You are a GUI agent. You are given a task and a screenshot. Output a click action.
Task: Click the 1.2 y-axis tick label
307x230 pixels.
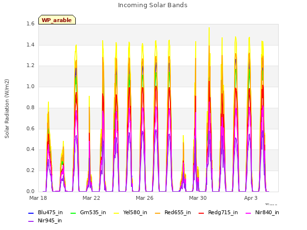point(30,66)
